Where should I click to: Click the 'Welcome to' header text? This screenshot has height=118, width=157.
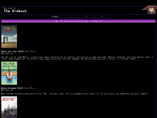click(x=10, y=8)
